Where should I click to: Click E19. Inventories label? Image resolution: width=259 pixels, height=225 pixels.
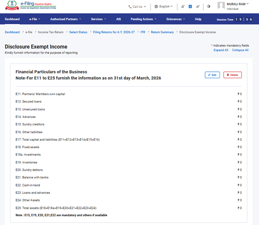point(27,162)
